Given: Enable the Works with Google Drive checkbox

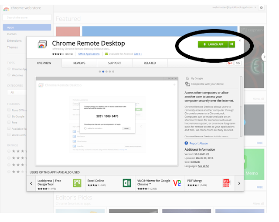Looking at the screenshot, I should click(9, 135).
